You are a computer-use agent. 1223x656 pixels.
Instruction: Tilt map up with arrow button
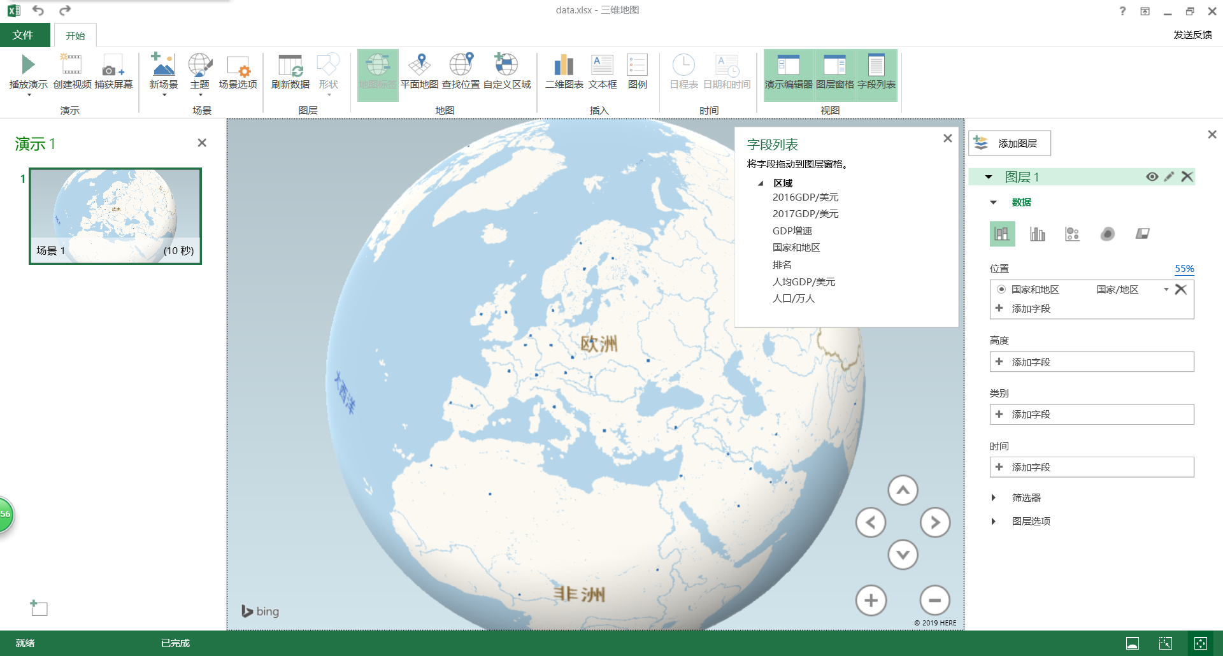pyautogui.click(x=903, y=490)
